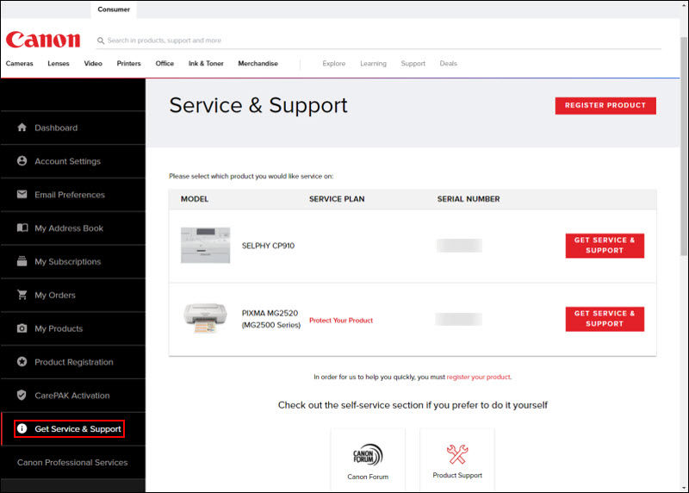Image resolution: width=689 pixels, height=493 pixels.
Task: Select the PIXMA MG2520 printer thumbnail
Action: coord(206,319)
